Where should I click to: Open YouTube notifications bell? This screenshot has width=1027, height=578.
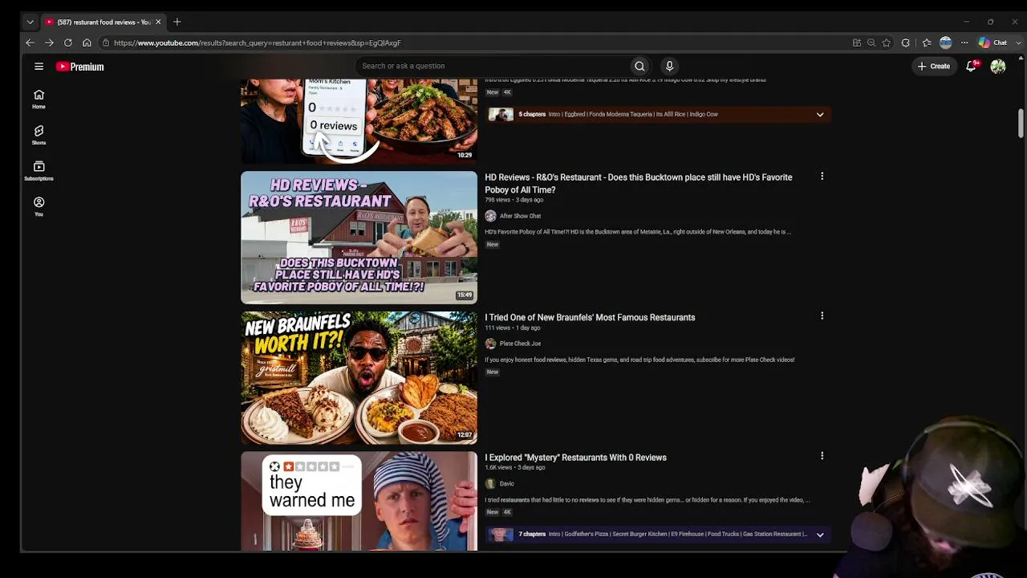(x=972, y=66)
